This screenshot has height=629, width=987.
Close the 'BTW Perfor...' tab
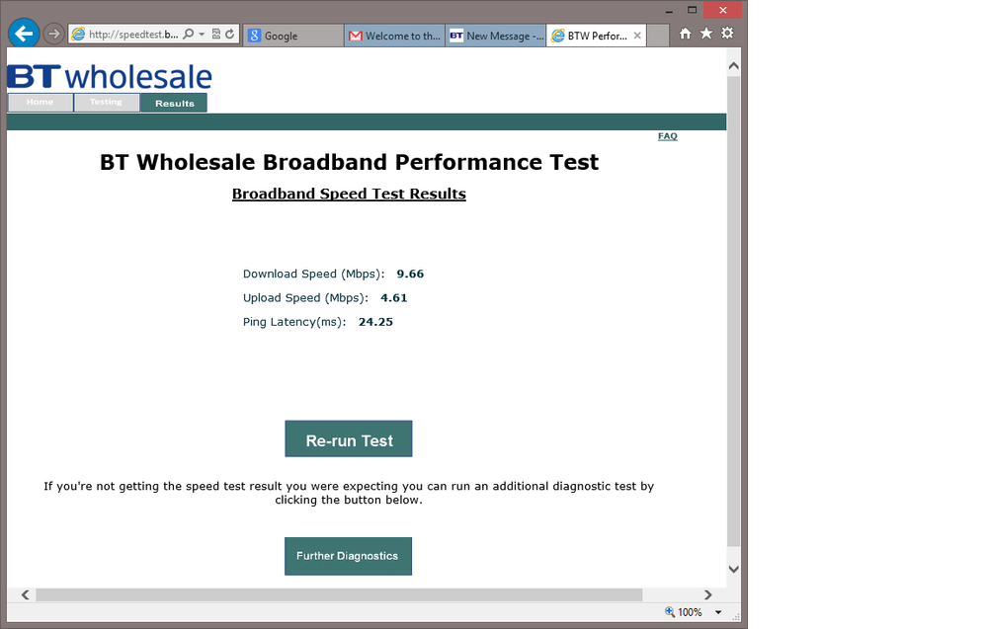point(637,36)
